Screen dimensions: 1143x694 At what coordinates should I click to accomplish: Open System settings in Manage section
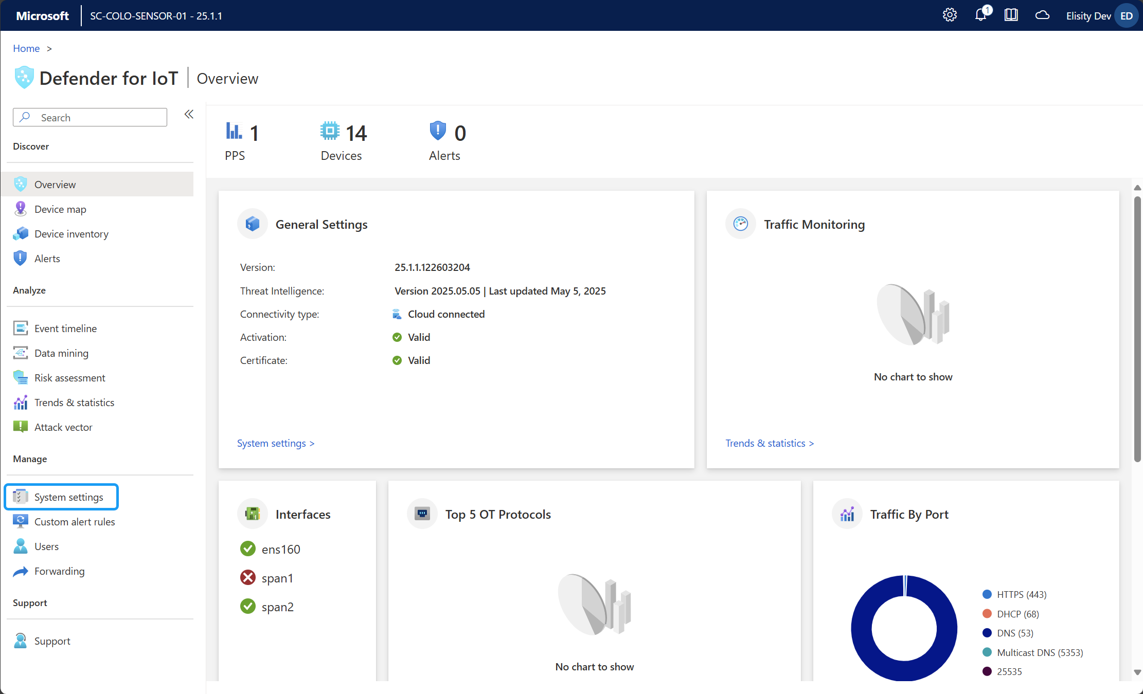pos(68,497)
